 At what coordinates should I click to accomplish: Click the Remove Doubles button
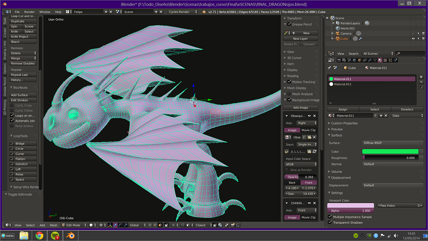coord(23,63)
